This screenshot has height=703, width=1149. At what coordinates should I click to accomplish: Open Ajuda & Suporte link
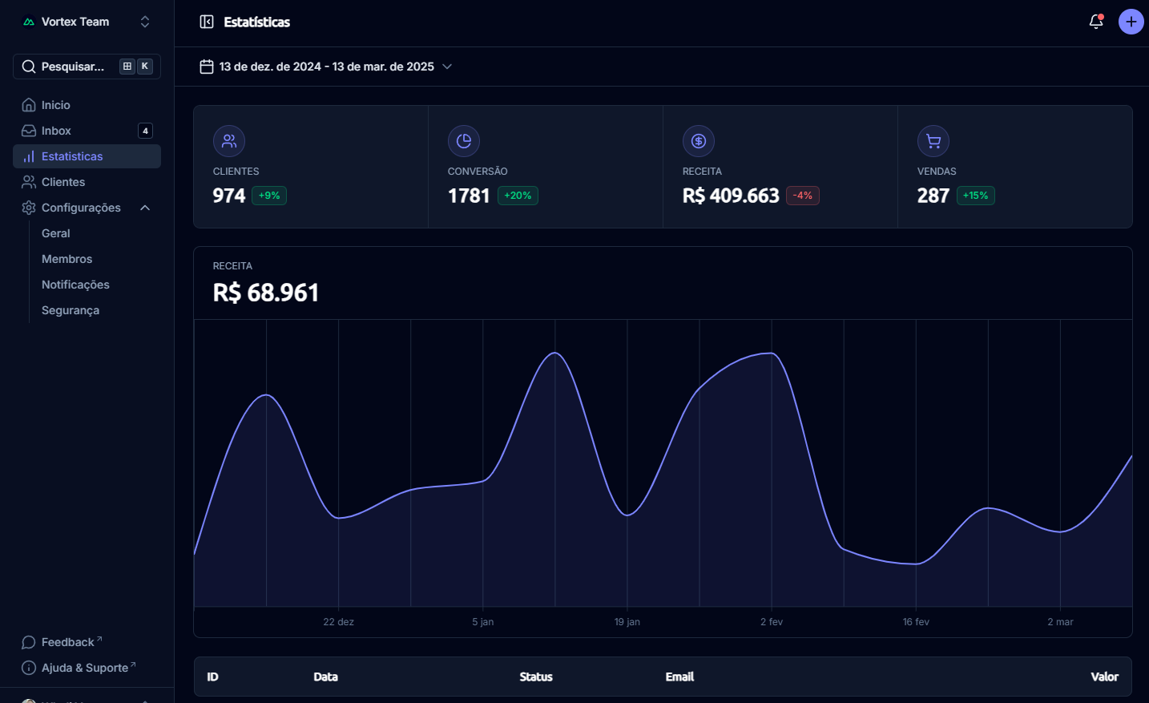(x=85, y=668)
